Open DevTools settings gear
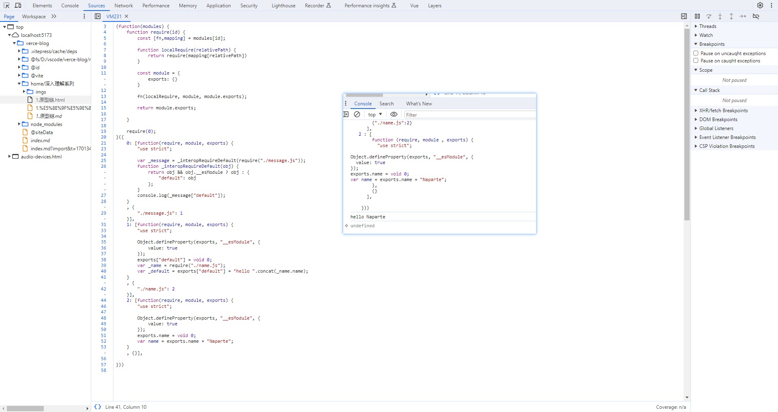Image resolution: width=778 pixels, height=412 pixels. click(x=760, y=5)
